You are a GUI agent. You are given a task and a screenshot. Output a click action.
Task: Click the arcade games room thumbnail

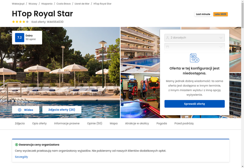tap(140, 95)
